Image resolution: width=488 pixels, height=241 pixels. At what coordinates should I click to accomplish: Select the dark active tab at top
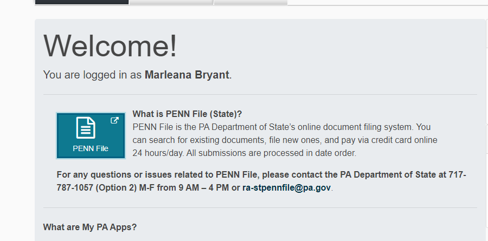(82, 2)
